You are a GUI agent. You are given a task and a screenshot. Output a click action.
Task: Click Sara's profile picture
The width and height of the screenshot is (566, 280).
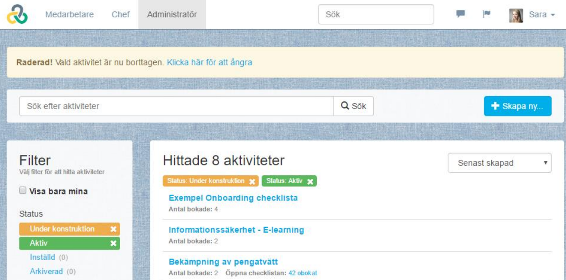pos(516,15)
